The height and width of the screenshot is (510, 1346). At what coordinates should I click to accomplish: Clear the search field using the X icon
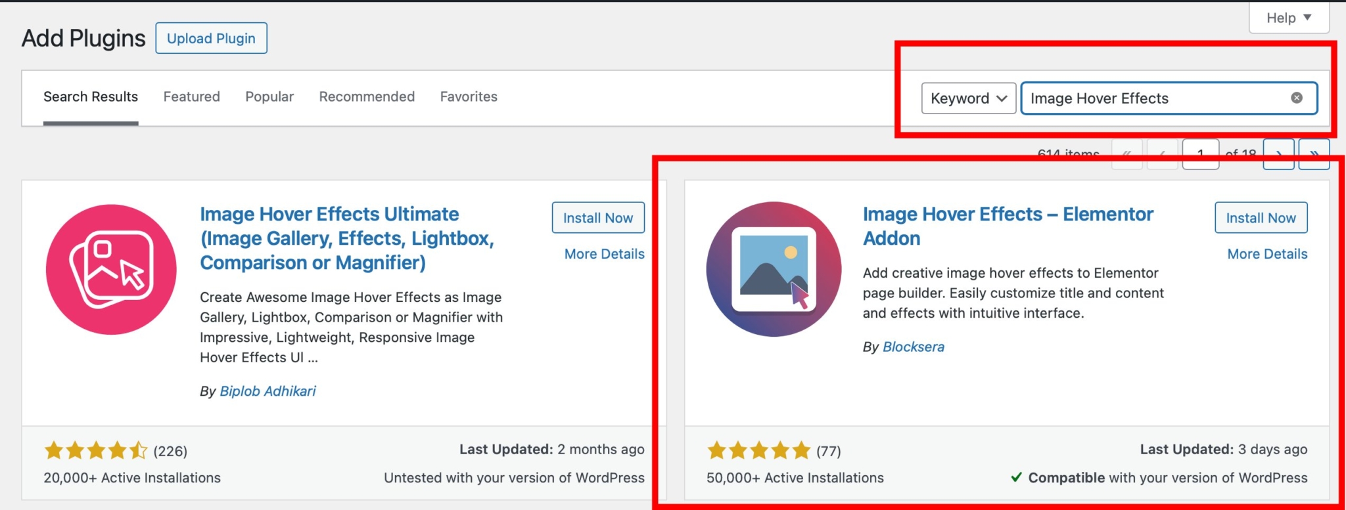pyautogui.click(x=1296, y=98)
